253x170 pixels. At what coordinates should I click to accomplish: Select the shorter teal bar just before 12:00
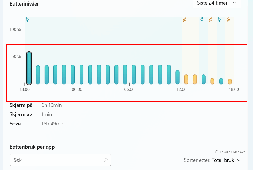(177, 77)
